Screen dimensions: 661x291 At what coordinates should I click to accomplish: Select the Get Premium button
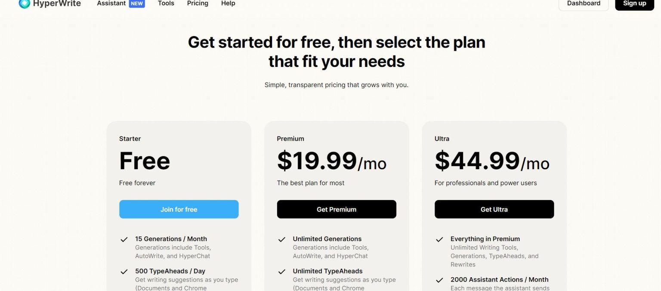click(337, 209)
